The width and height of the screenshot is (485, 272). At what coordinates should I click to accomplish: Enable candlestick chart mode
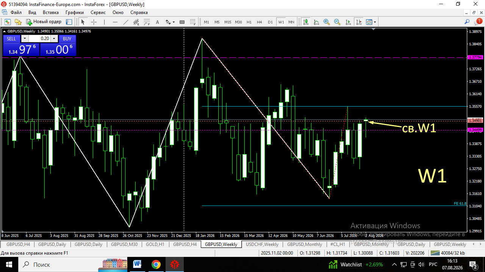pos(305,22)
